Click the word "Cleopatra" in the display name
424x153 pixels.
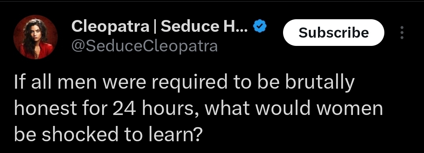pyautogui.click(x=110, y=27)
